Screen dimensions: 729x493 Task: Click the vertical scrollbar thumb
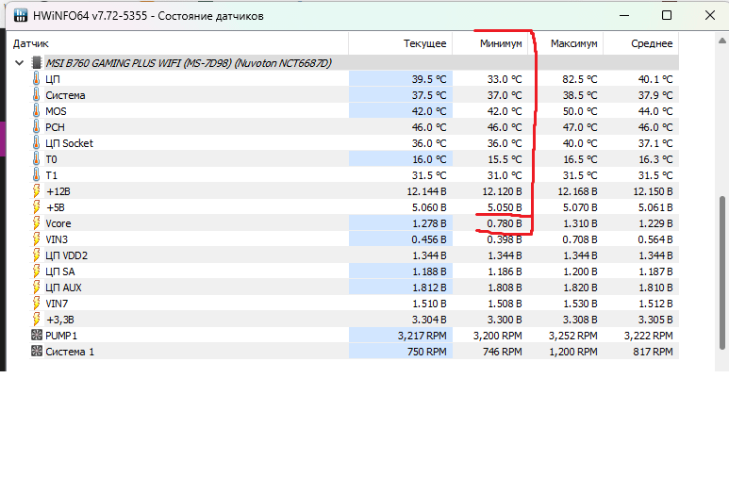pyautogui.click(x=722, y=272)
